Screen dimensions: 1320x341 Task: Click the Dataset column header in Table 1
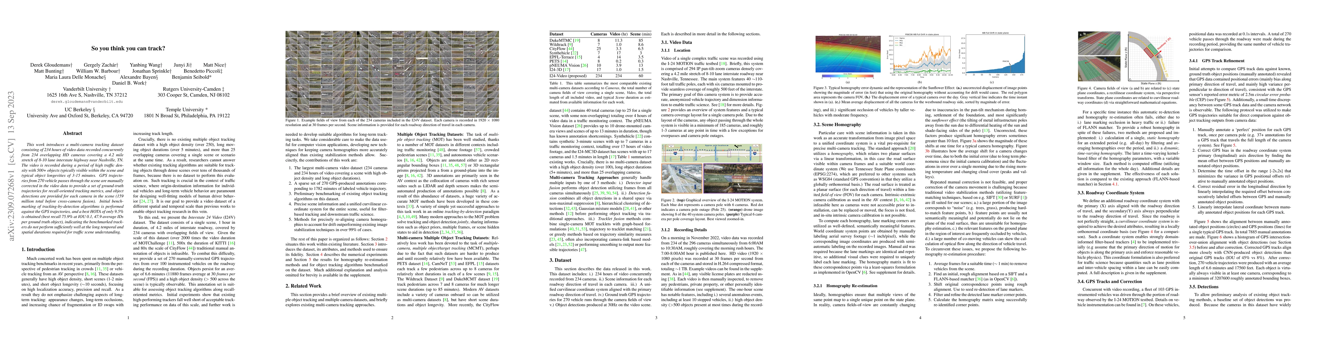556,34
